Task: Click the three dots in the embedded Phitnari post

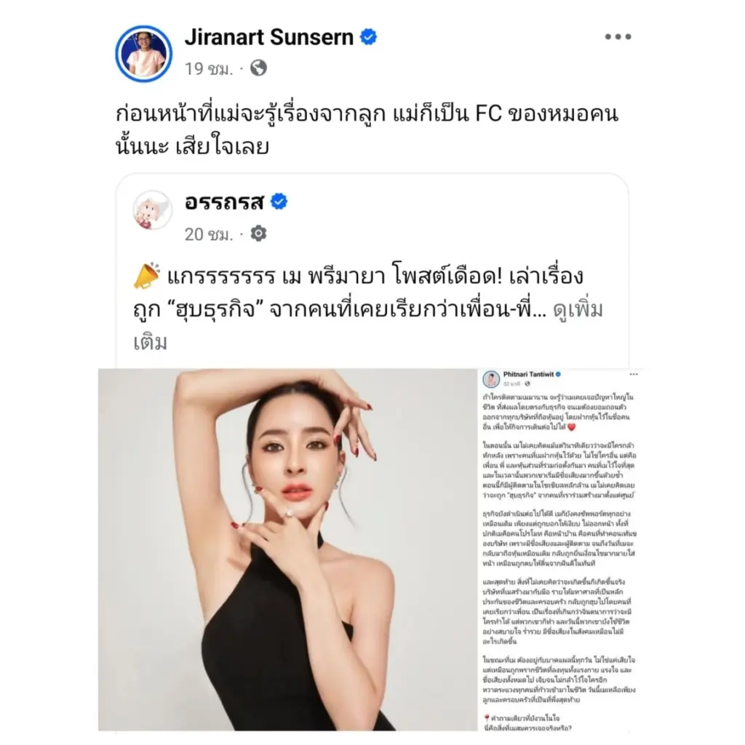Action: click(x=634, y=375)
